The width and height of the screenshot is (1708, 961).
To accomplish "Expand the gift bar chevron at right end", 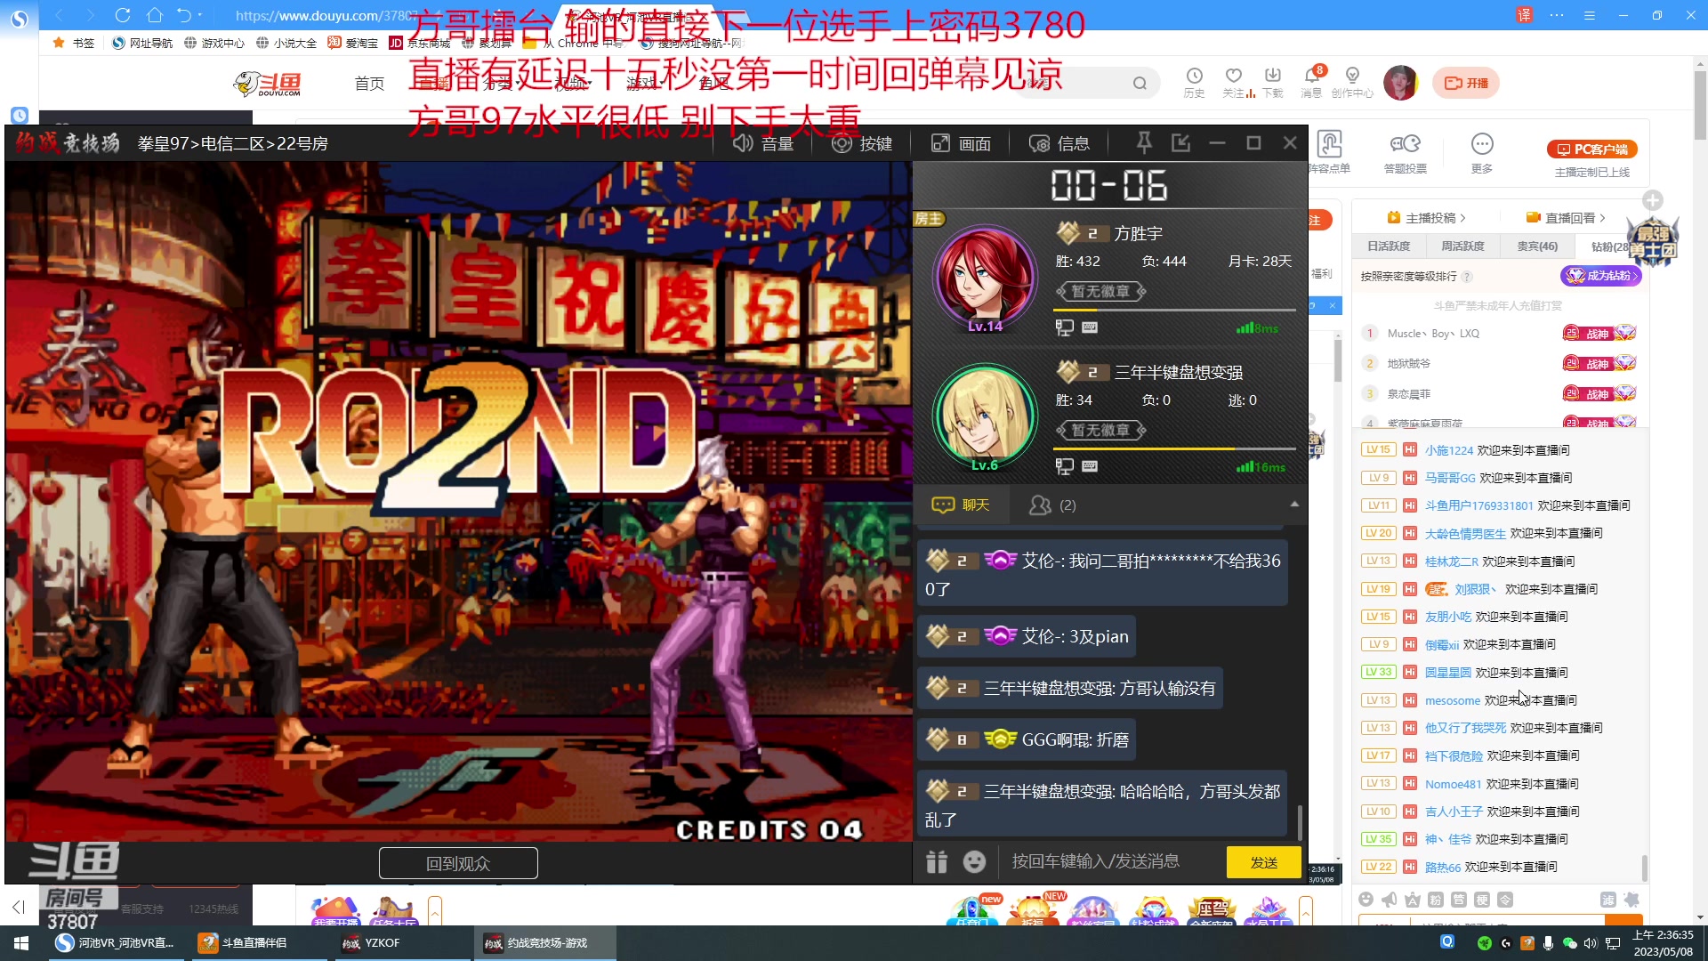I will (1306, 911).
